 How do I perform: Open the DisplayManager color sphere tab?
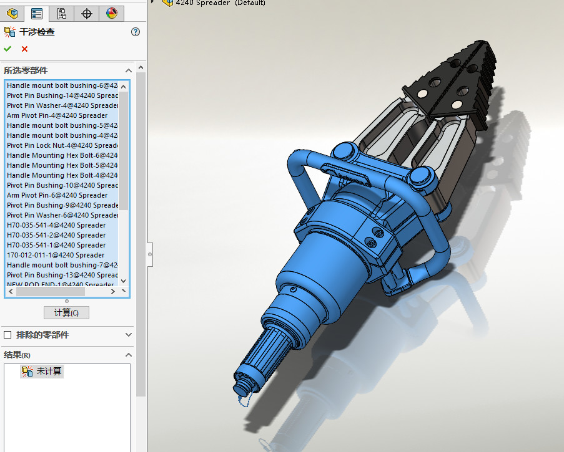pos(112,14)
